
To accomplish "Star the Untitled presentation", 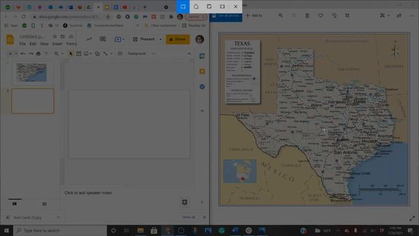I will pyautogui.click(x=55, y=37).
